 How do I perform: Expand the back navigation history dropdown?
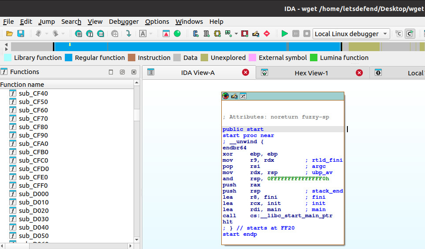point(46,33)
